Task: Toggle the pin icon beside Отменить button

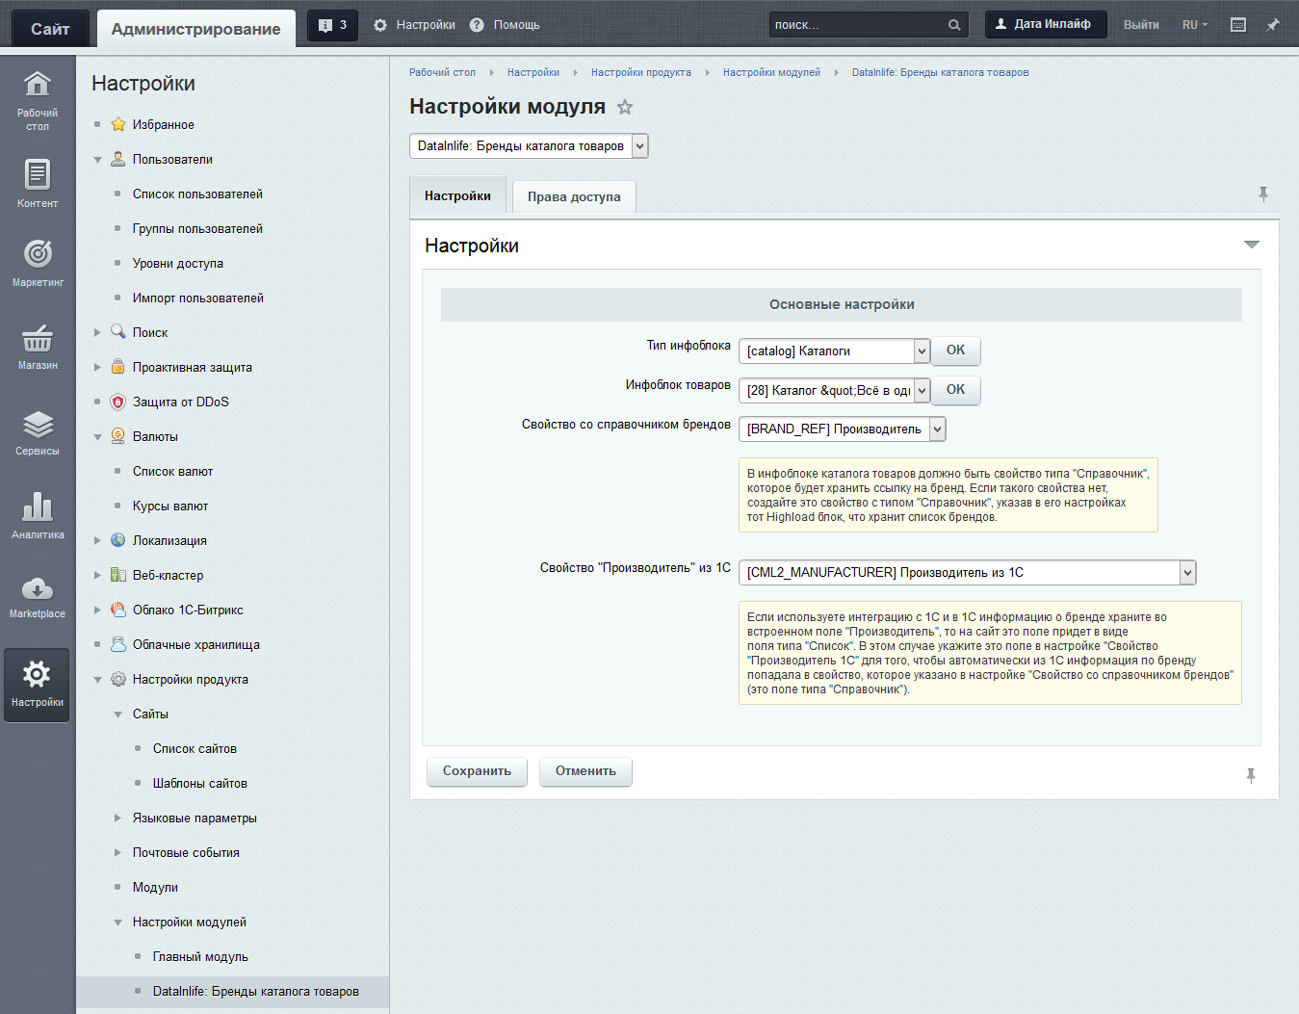Action: 1251,775
